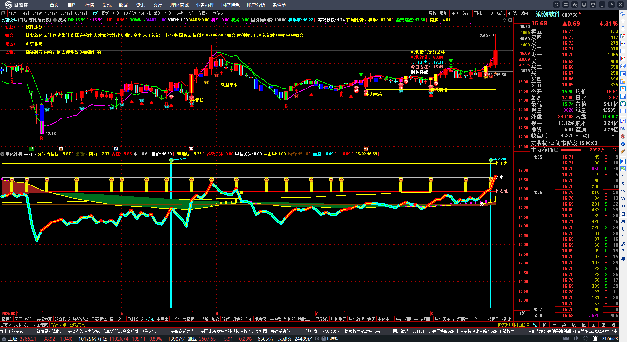The width and height of the screenshot is (627, 342).
Task: Click the f(x) formula sidebar icon
Action: [x=623, y=104]
